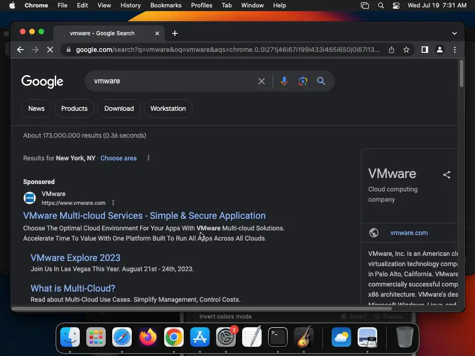
Task: Click the page vertical scrollbar
Action: [x=462, y=74]
